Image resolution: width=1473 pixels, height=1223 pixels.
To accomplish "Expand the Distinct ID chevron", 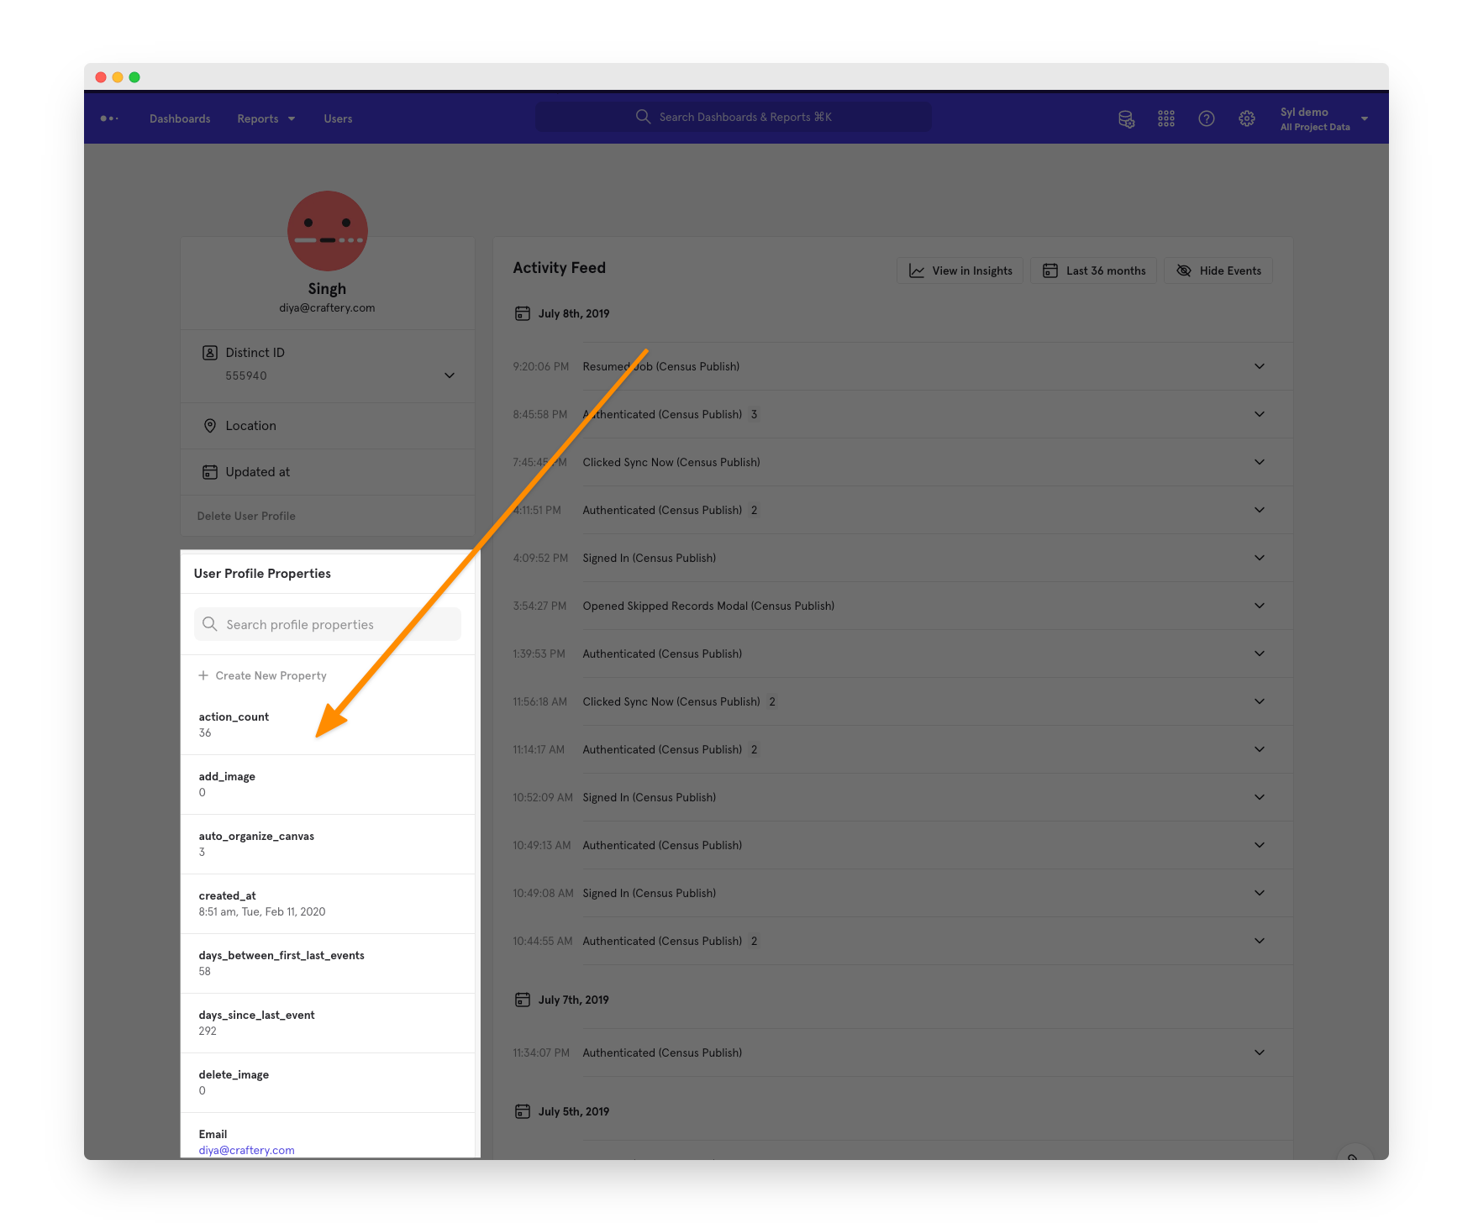I will click(450, 375).
